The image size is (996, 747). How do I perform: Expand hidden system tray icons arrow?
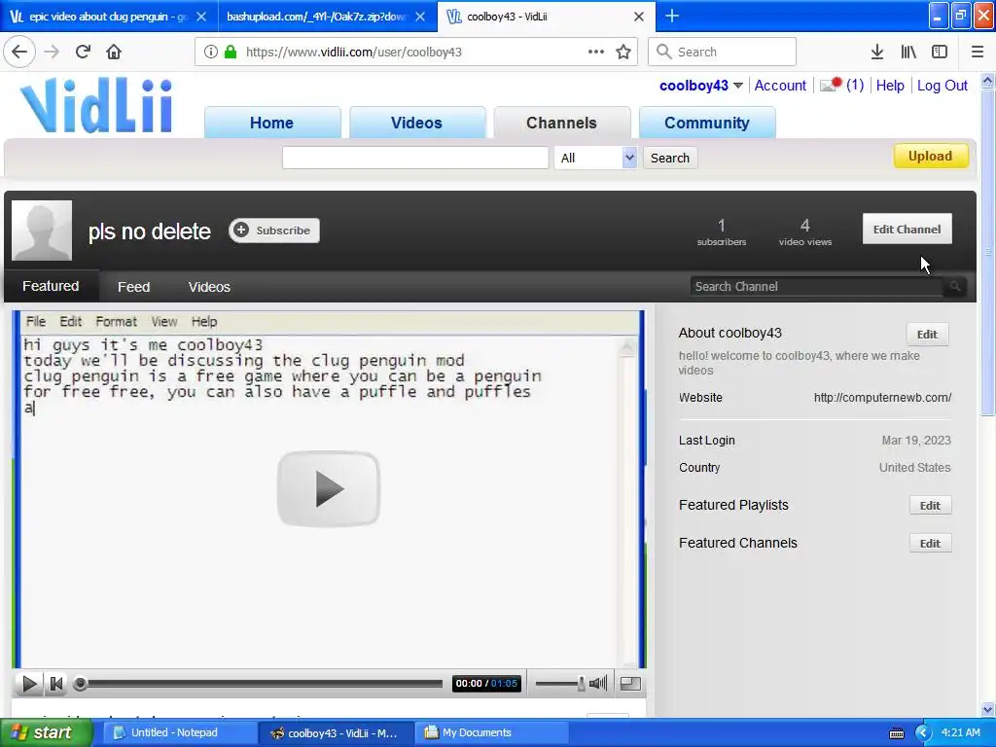click(924, 733)
